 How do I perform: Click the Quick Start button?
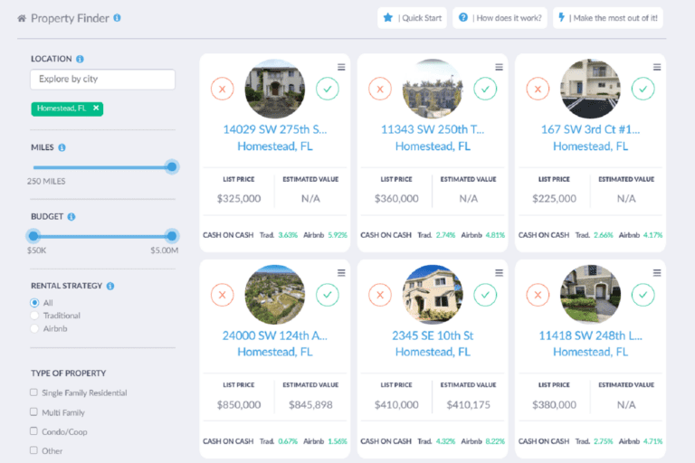click(412, 18)
